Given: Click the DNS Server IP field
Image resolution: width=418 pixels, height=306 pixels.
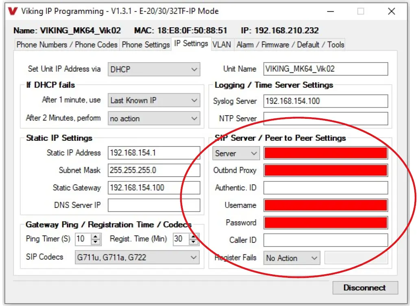Looking at the screenshot, I should [154, 205].
